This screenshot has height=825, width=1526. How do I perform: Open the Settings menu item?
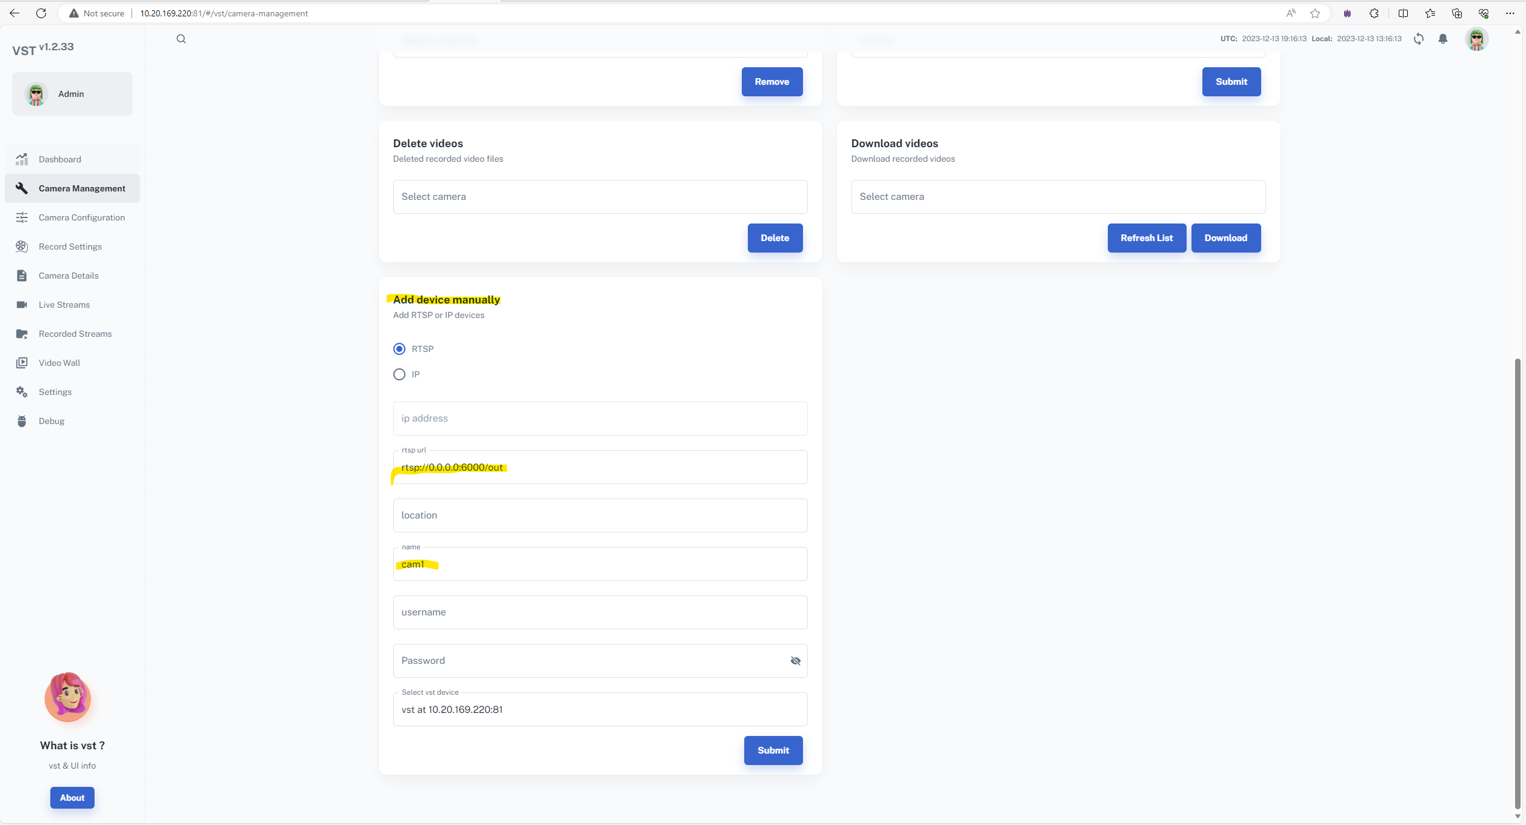pyautogui.click(x=55, y=391)
